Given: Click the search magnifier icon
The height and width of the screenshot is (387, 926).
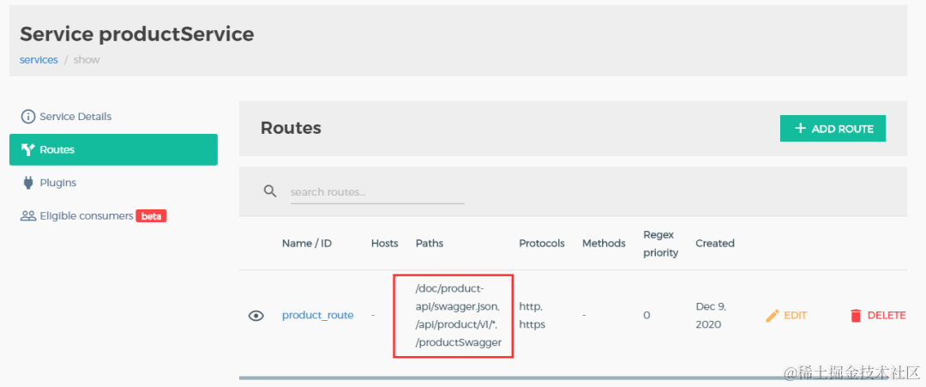Looking at the screenshot, I should (x=270, y=191).
